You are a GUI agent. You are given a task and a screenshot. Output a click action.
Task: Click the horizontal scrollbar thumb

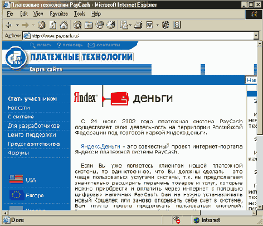coord(104,213)
